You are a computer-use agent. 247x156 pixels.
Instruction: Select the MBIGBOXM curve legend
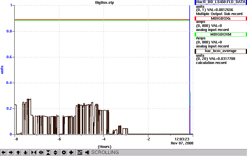coord(221,34)
